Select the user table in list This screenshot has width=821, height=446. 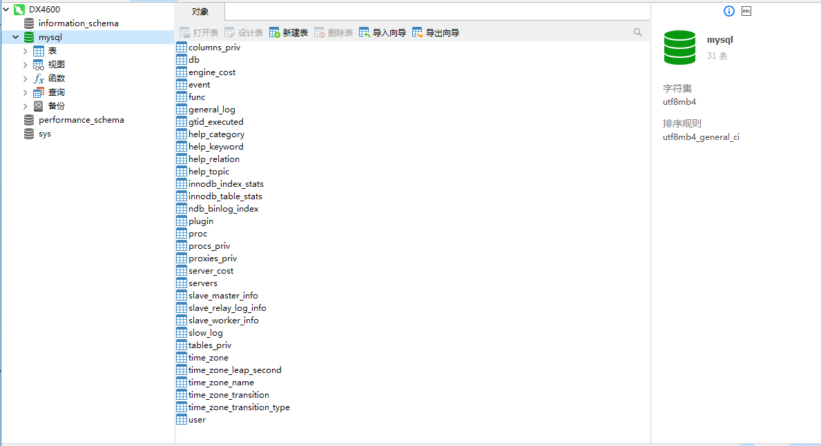pos(197,420)
